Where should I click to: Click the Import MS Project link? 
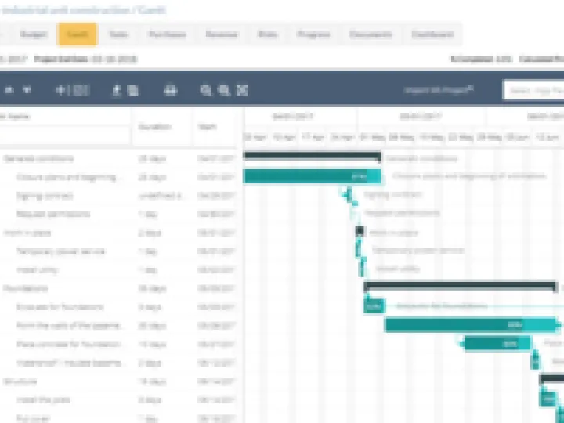click(x=439, y=90)
